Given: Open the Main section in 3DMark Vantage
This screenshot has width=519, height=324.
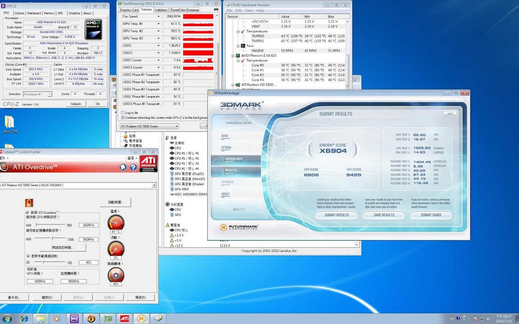Looking at the screenshot, I should (225, 136).
